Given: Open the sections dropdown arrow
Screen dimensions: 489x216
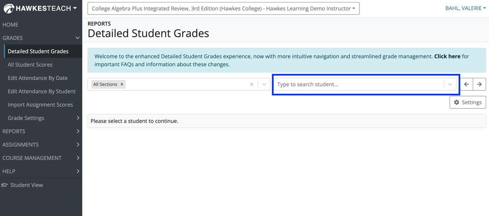Looking at the screenshot, I should [x=264, y=84].
